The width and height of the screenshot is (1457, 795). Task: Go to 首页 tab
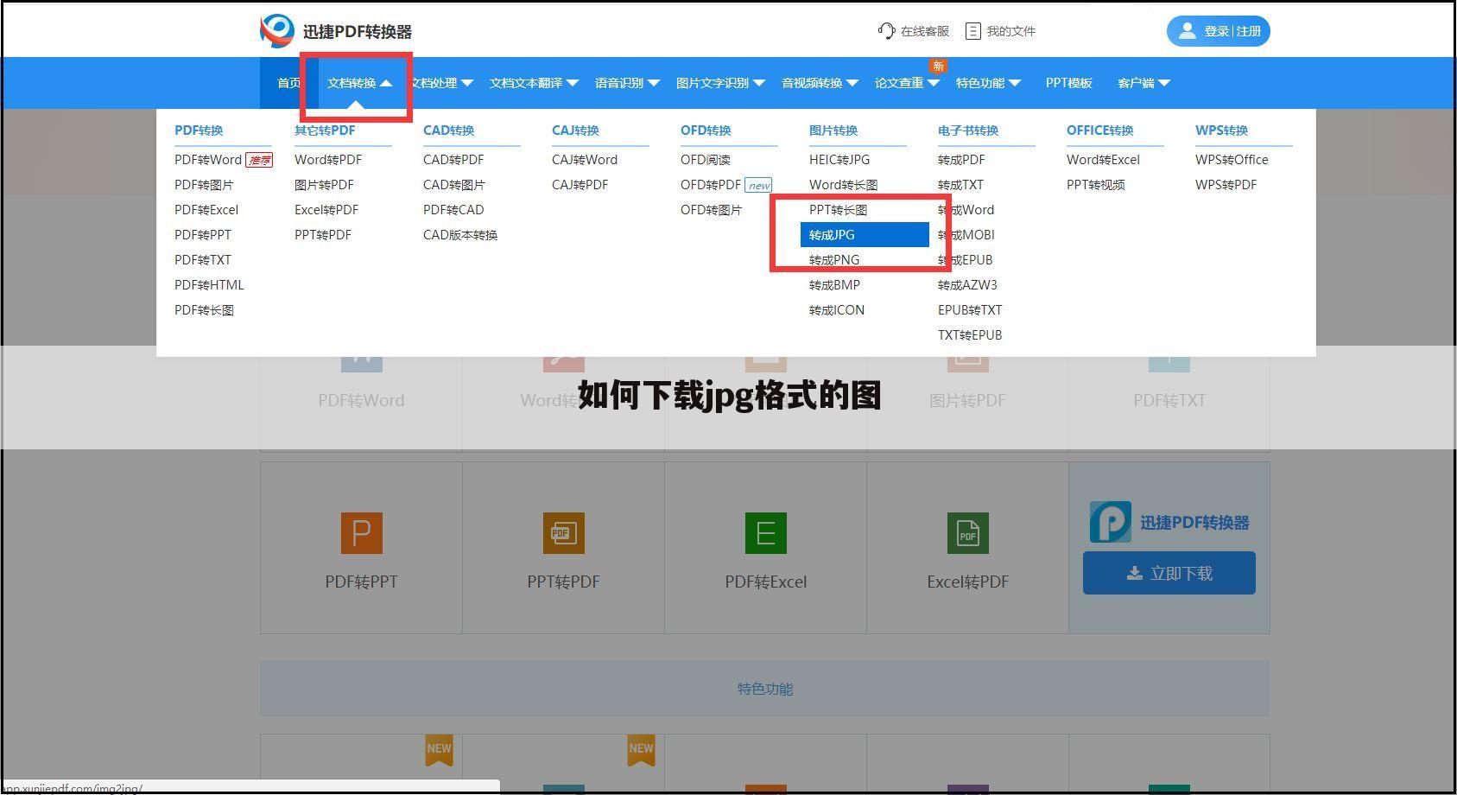[289, 83]
